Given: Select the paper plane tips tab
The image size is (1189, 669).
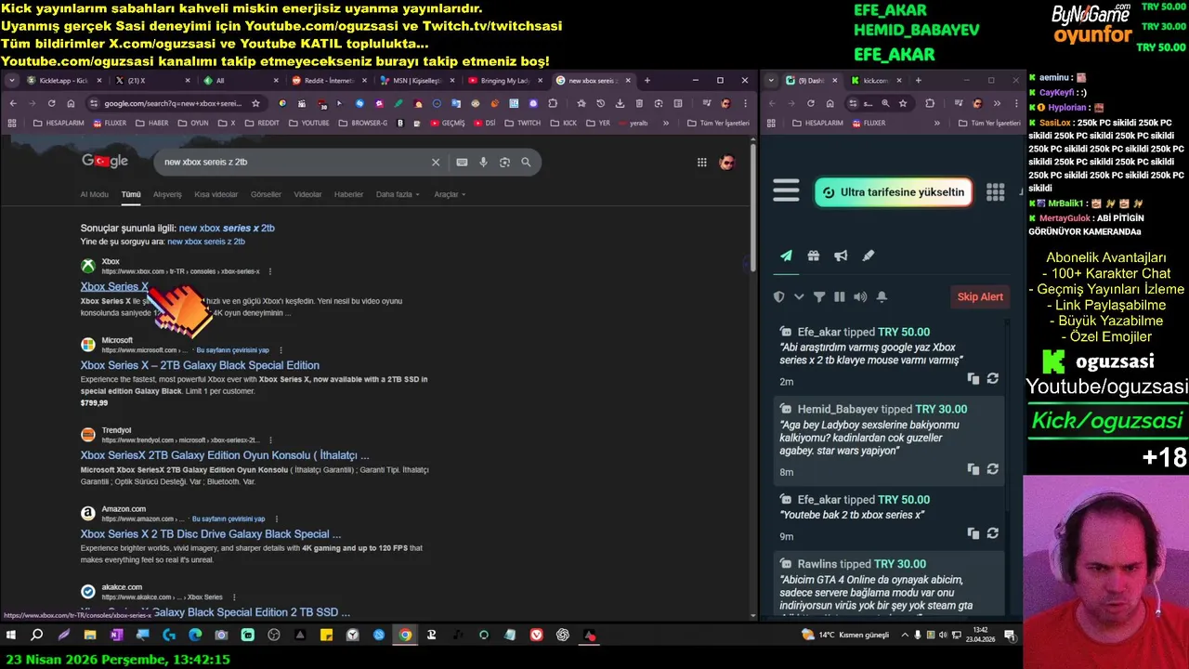Looking at the screenshot, I should click(786, 256).
